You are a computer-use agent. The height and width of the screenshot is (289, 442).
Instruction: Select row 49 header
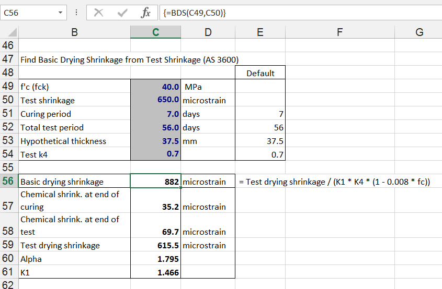[x=9, y=87]
